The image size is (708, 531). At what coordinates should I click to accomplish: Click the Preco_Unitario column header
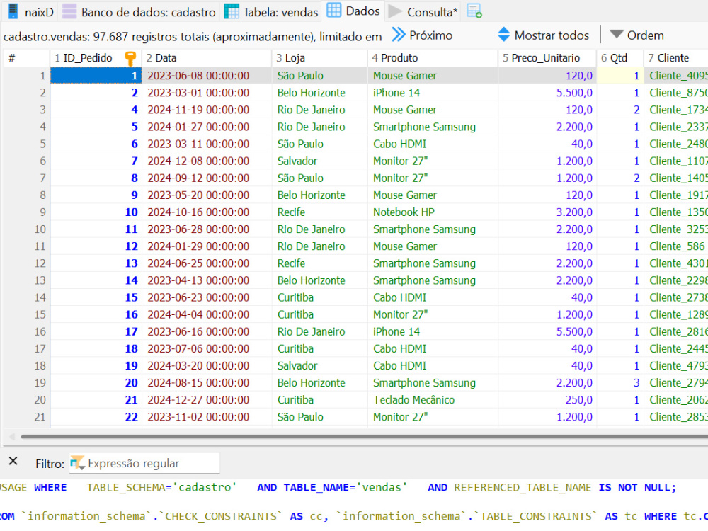pos(547,58)
